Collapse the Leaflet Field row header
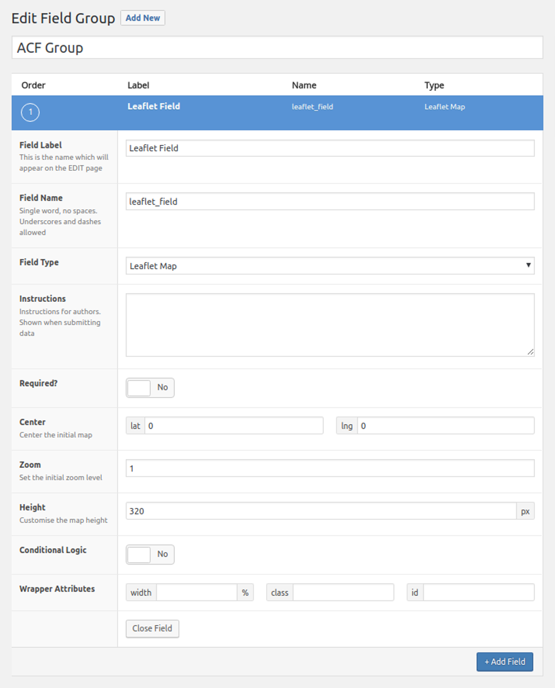The width and height of the screenshot is (555, 688). [x=277, y=113]
